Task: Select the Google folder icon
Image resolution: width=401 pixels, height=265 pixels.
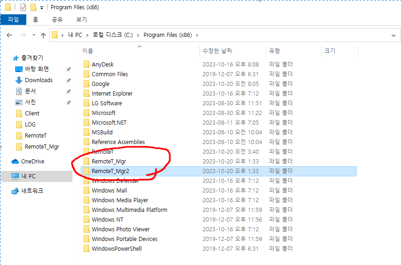Action: [86, 84]
